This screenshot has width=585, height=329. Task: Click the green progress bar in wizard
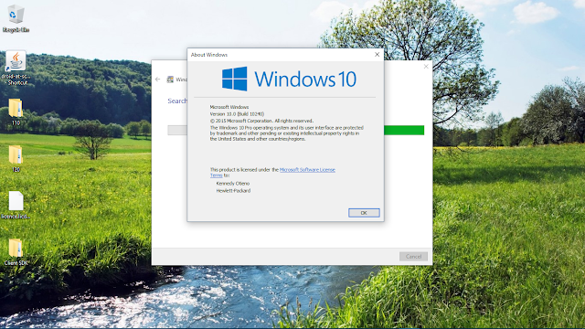pos(404,130)
